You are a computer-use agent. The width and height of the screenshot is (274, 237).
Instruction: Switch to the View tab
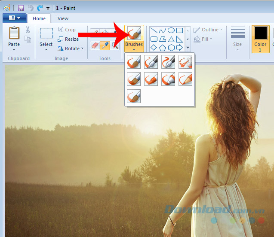click(x=63, y=18)
